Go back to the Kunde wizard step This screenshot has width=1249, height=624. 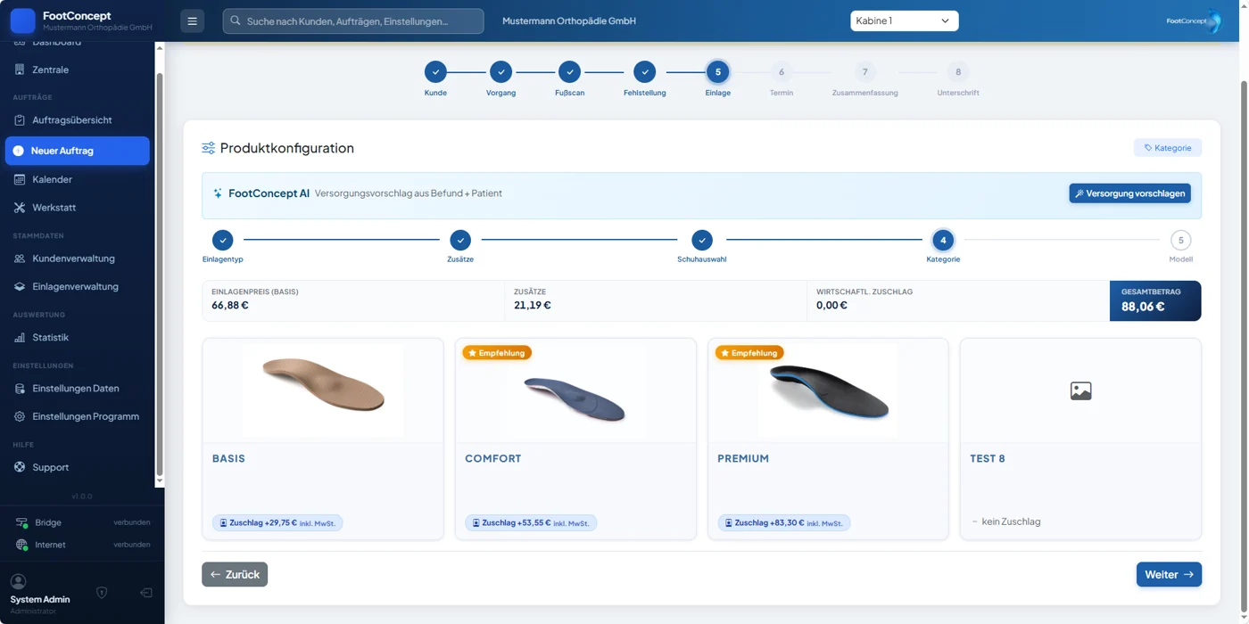pos(435,72)
